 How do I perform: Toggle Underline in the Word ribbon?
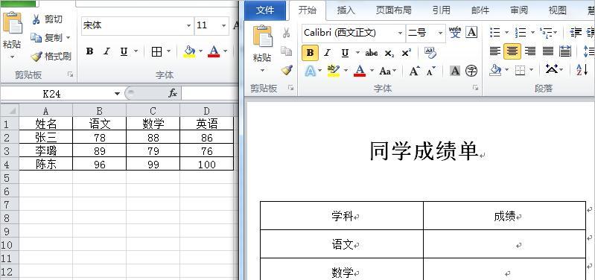345,53
